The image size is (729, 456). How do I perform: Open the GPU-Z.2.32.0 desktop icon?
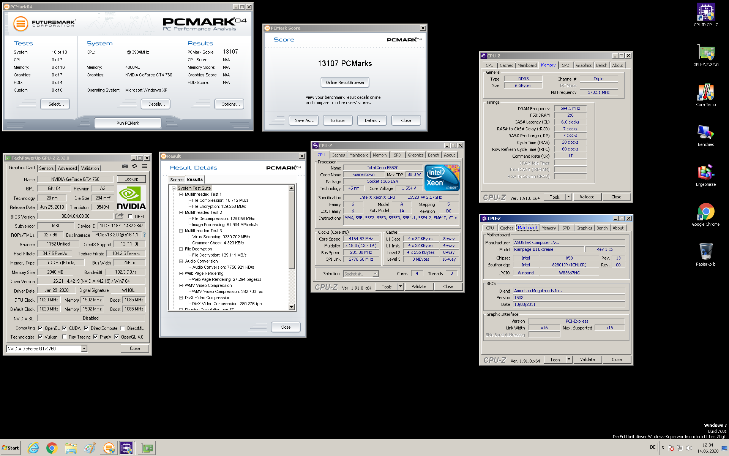706,55
